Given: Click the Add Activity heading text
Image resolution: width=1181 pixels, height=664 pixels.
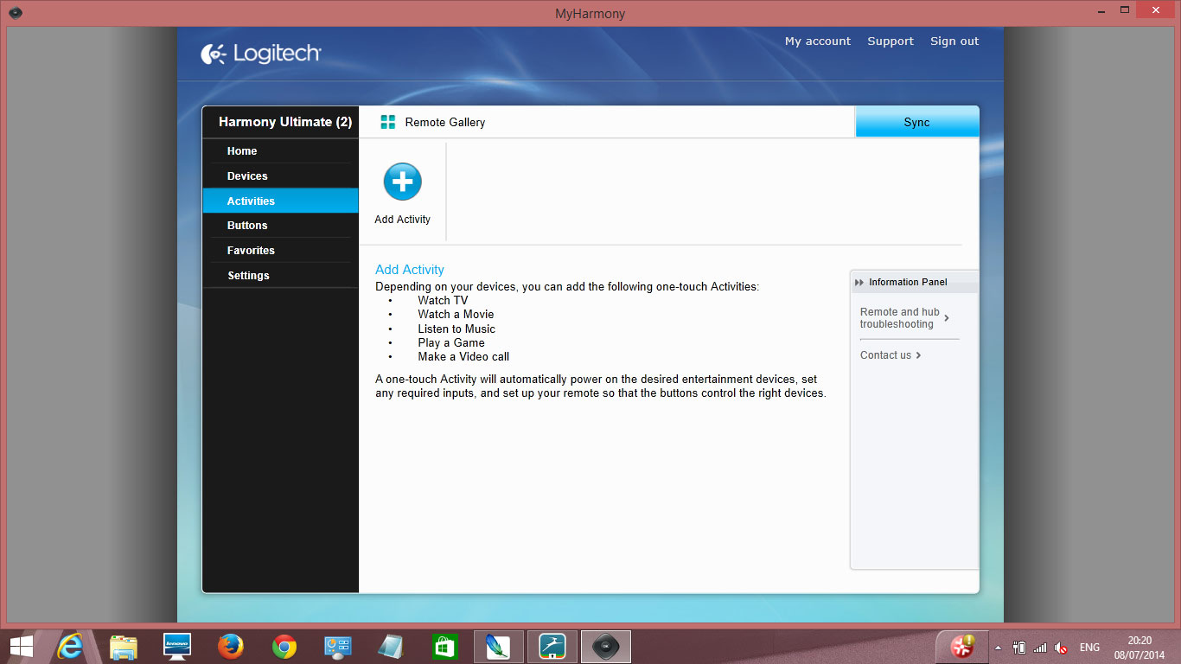Looking at the screenshot, I should point(410,270).
